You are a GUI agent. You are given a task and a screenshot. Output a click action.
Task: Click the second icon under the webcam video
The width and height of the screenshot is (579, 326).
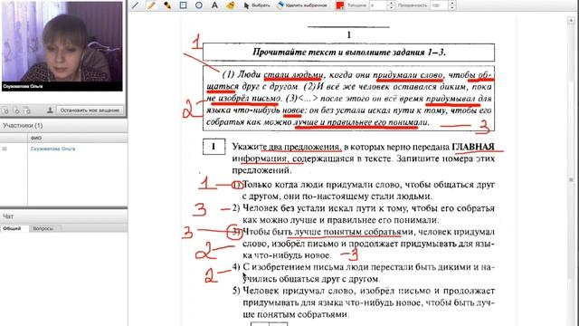coord(16,110)
